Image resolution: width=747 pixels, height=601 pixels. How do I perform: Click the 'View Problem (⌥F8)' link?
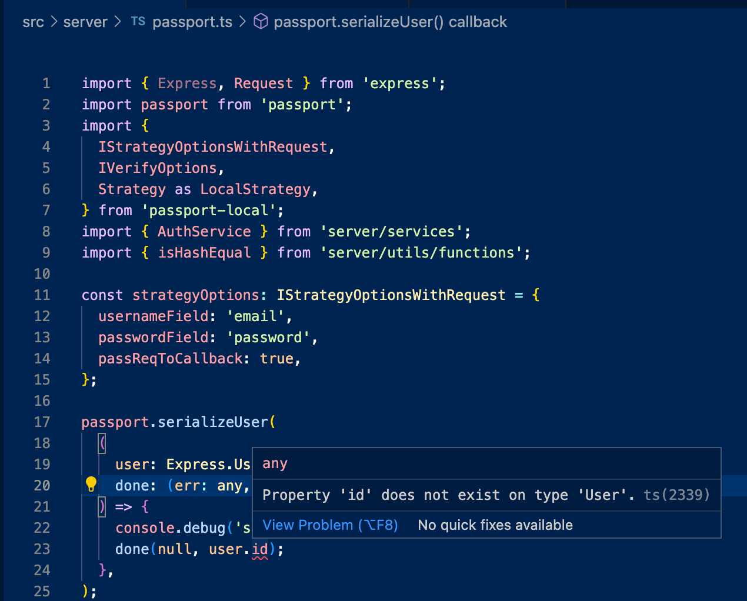click(330, 525)
